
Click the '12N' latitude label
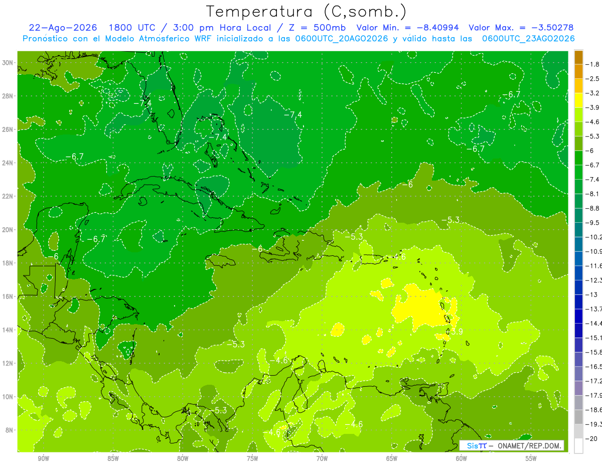[9, 363]
